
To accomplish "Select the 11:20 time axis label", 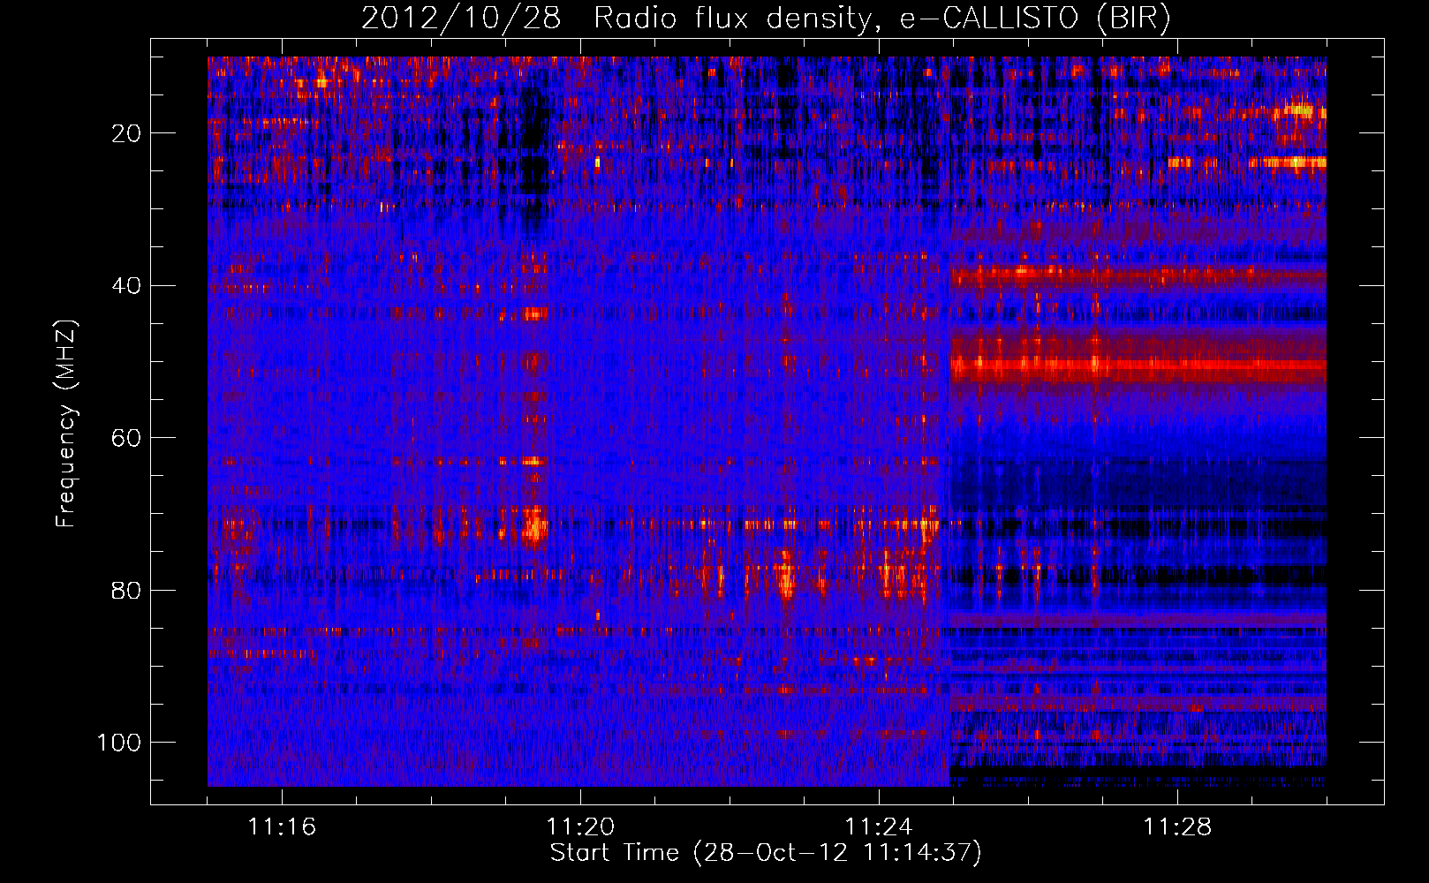I will click(580, 826).
